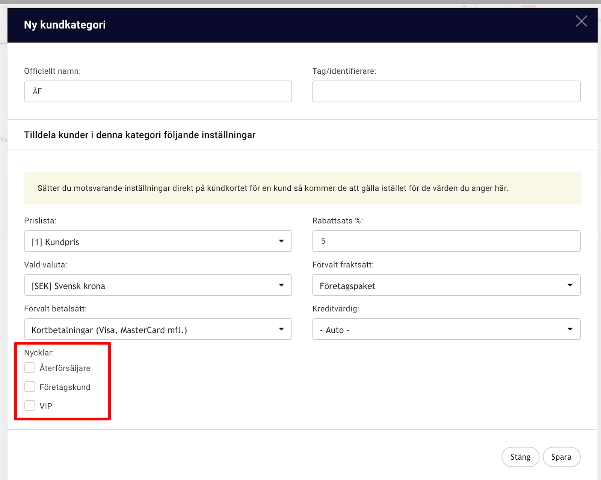Click the 'Tilldela kunder i denna kategori' heading
Viewport: 601px width, 480px height.
140,135
